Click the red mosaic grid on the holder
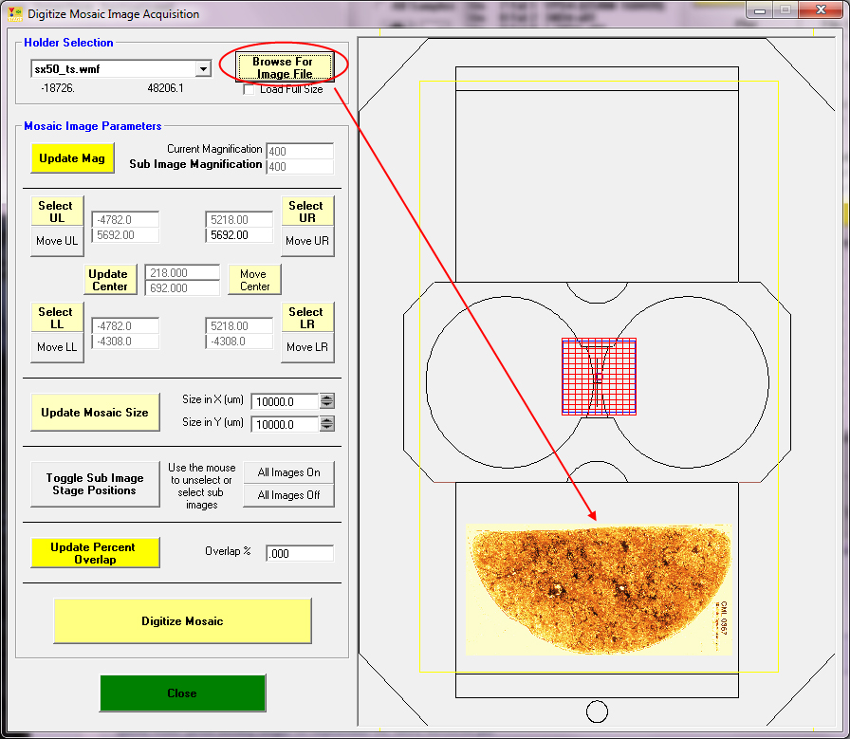Viewport: 850px width, 739px height. (599, 377)
